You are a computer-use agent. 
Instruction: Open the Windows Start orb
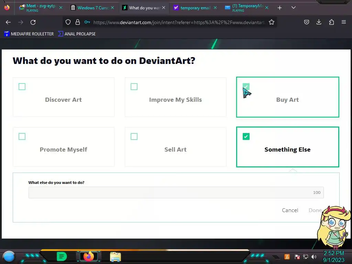(x=9, y=257)
